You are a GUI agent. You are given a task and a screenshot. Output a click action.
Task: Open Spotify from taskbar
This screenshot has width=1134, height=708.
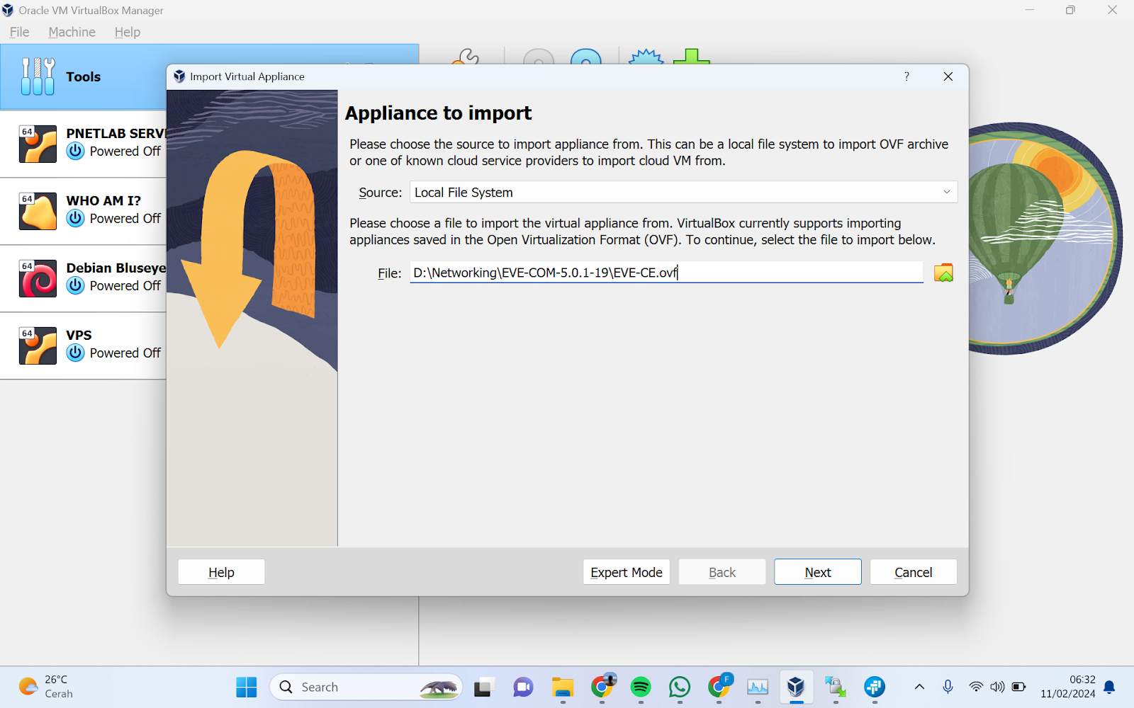641,687
